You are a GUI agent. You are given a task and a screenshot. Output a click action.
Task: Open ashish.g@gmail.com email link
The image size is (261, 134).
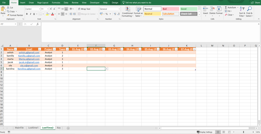(29, 52)
